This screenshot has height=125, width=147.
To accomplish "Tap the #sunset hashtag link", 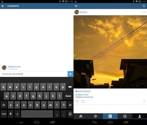I will point(86,97).
